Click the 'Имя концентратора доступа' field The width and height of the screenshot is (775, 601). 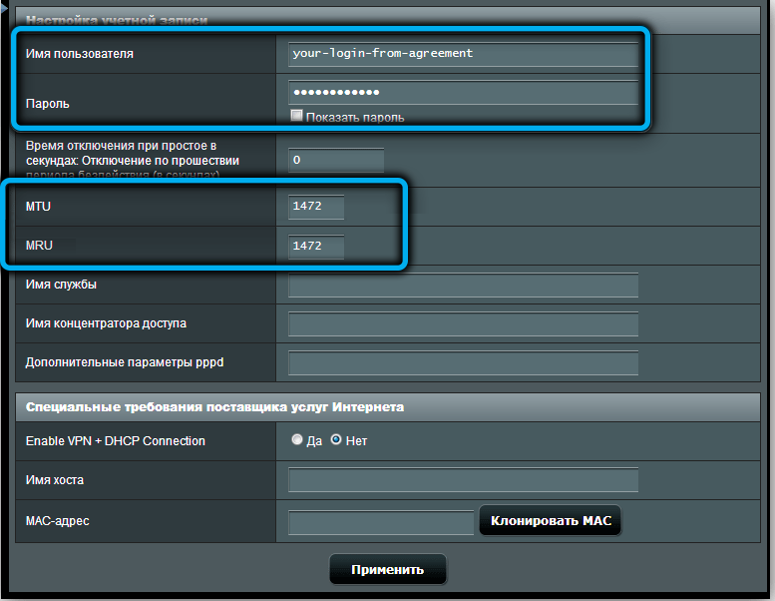[463, 324]
